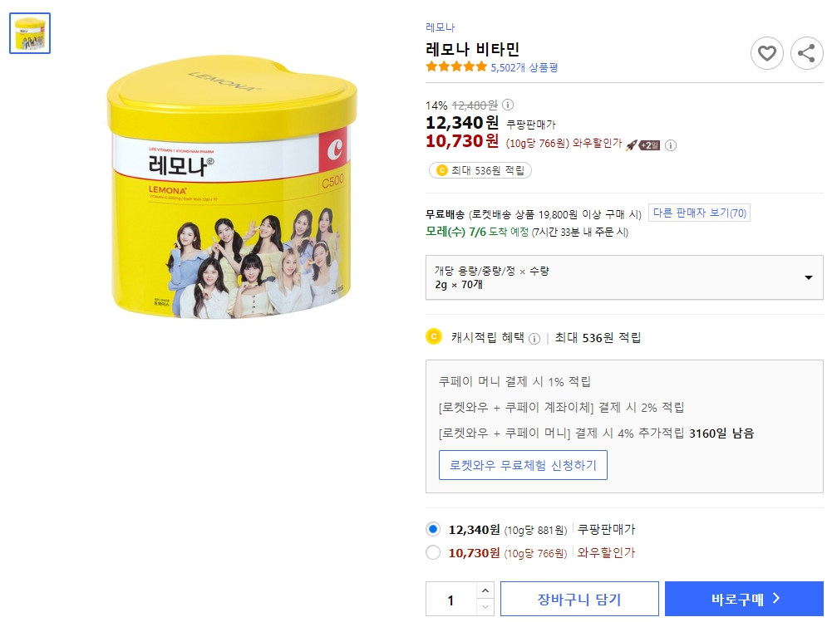Click the 장바구니 담기 button

coord(579,598)
